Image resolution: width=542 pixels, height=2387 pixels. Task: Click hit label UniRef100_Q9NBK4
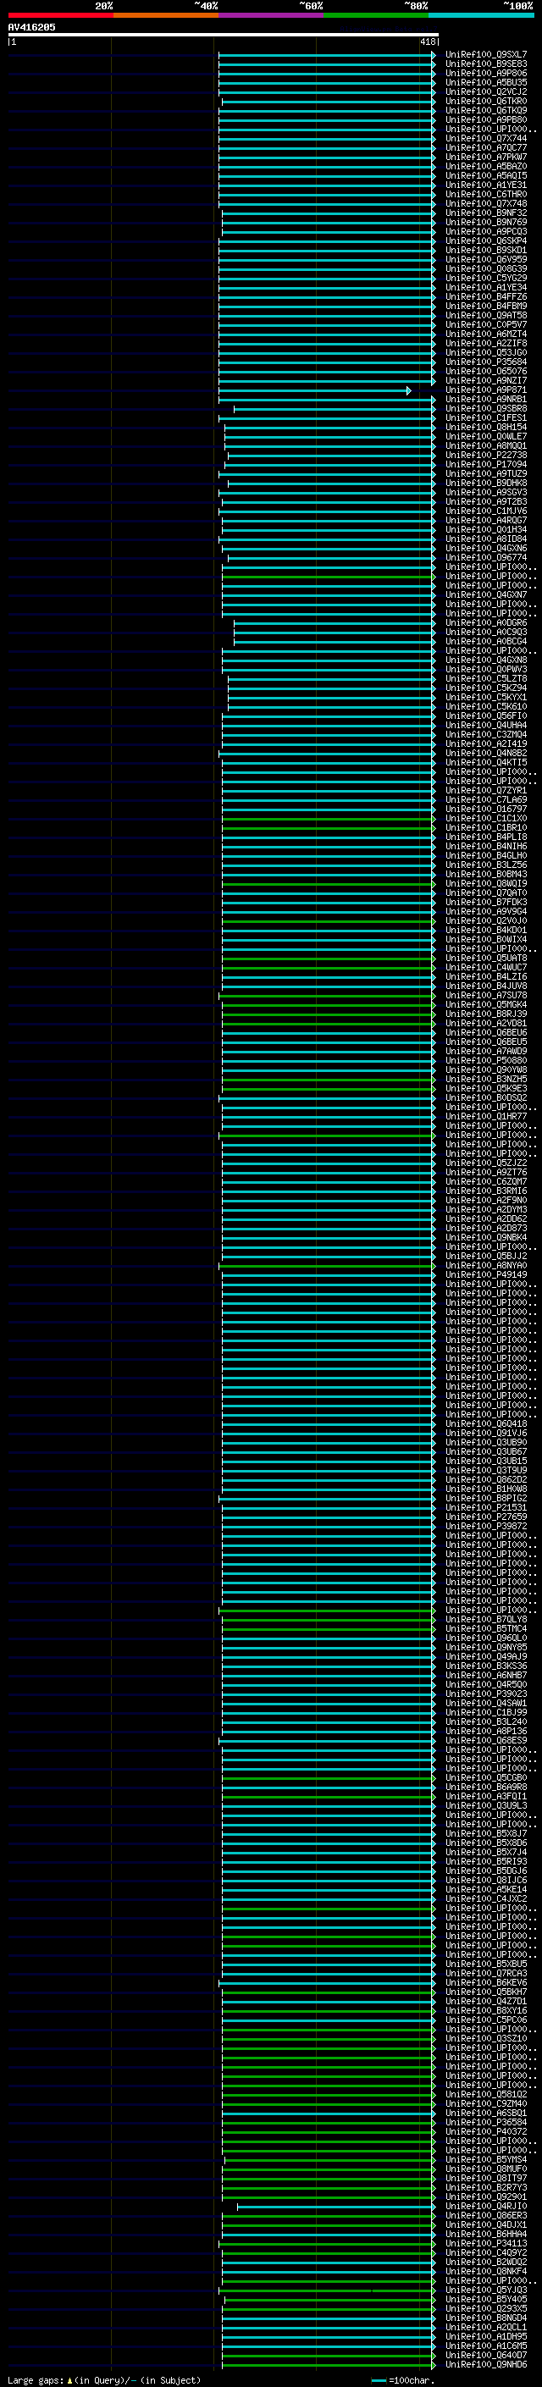pyautogui.click(x=485, y=1237)
